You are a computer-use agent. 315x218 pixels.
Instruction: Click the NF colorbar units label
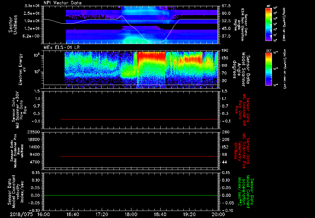click(x=284, y=24)
